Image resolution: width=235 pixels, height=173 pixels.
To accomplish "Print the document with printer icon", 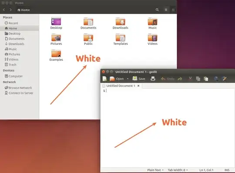I will click(x=153, y=79).
